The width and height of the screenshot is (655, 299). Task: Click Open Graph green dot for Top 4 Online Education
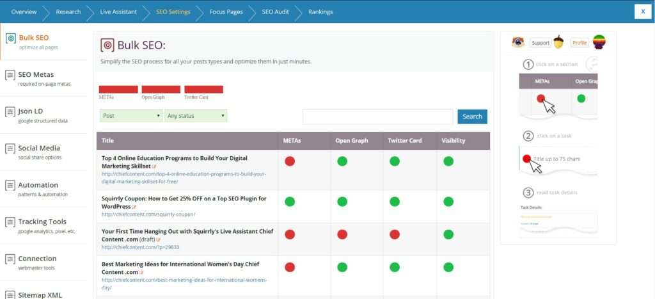[x=342, y=161]
